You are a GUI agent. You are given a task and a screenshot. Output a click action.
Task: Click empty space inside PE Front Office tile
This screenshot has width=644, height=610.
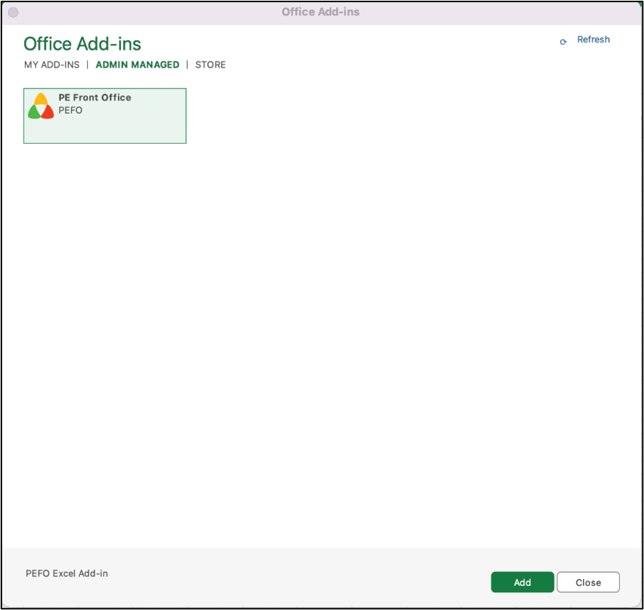tap(132, 128)
